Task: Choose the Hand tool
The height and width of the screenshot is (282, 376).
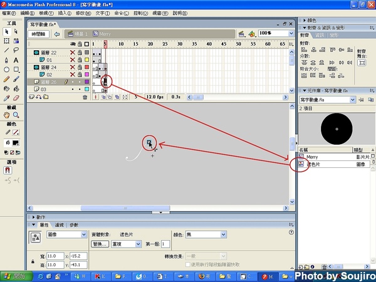Action: pos(6,115)
